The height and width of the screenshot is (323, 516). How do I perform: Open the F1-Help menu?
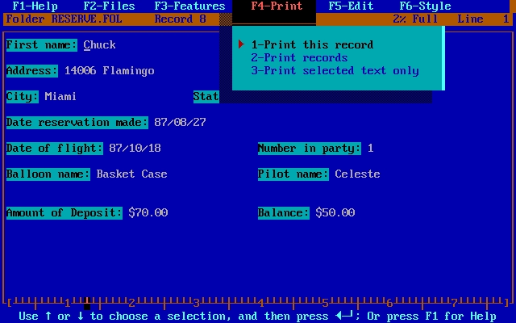pyautogui.click(x=35, y=6)
